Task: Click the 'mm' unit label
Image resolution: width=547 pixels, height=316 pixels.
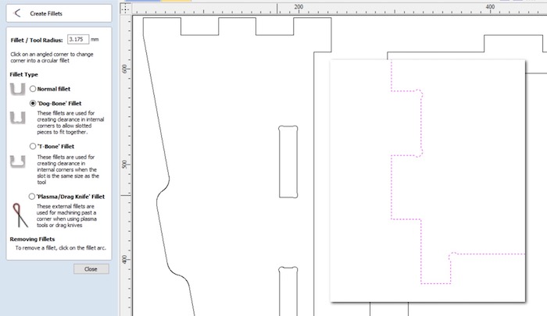Action: click(95, 39)
